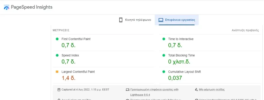Image resolution: width=264 pixels, height=100 pixels.
Task: Click the 1,4 δ. Largest Contentful Paint value
Action: click(69, 78)
